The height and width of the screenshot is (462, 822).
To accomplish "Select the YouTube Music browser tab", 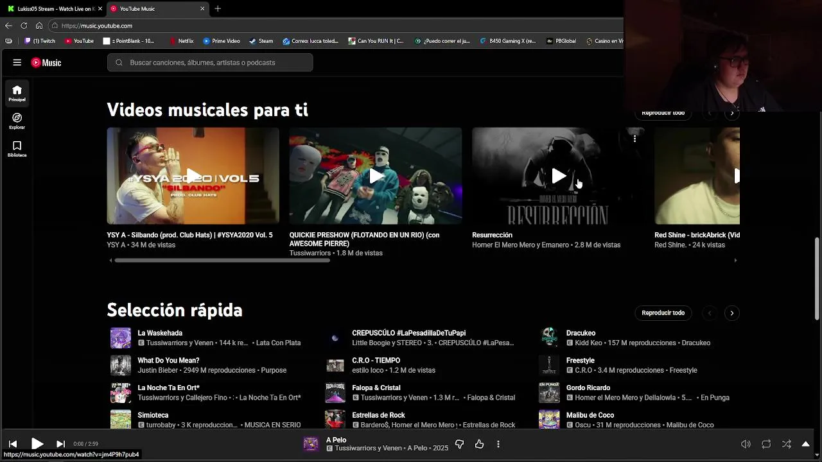I will coord(157,9).
